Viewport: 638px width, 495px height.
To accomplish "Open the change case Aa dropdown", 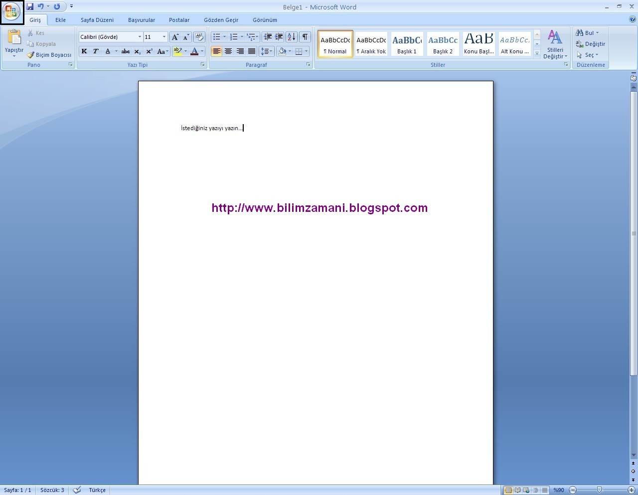I will pyautogui.click(x=162, y=51).
